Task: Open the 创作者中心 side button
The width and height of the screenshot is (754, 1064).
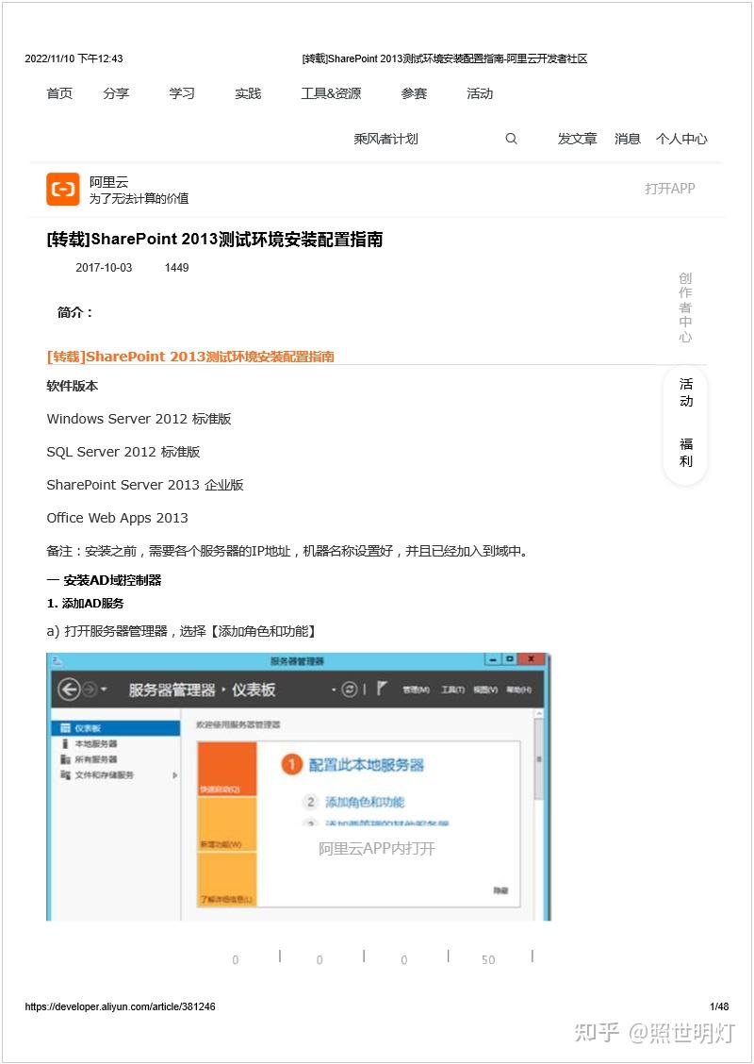Action: pos(685,308)
